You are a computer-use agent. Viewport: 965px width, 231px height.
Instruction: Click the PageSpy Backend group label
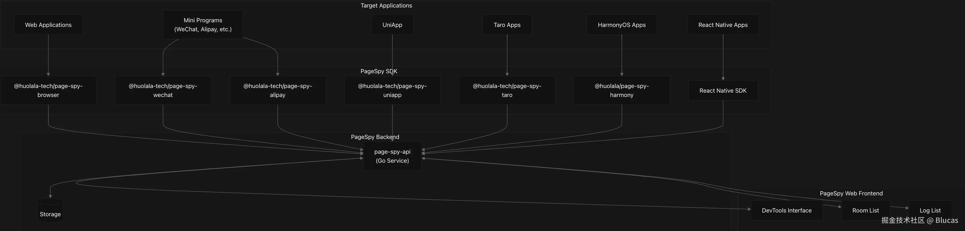click(x=375, y=137)
